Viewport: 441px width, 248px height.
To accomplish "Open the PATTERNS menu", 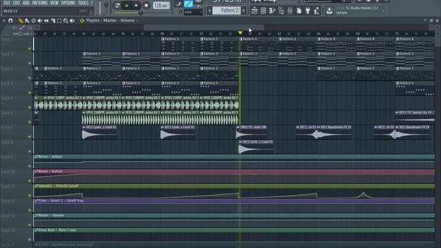I will pos(40,3).
